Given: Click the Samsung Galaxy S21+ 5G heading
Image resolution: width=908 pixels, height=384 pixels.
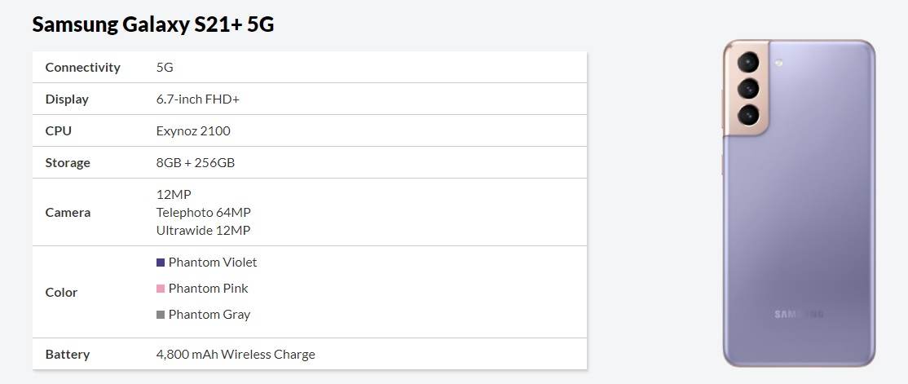Looking at the screenshot, I should point(152,24).
